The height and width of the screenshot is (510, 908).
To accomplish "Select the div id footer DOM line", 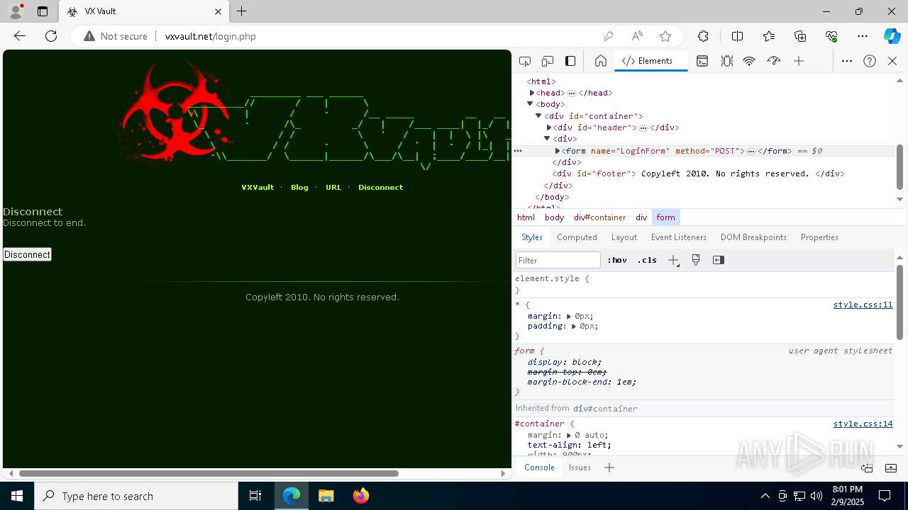I will coord(699,174).
